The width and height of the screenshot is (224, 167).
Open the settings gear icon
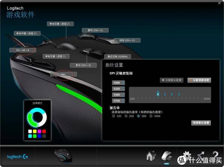point(187,155)
